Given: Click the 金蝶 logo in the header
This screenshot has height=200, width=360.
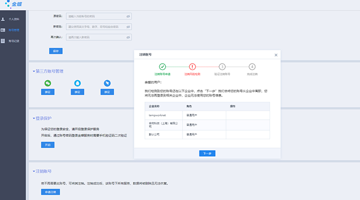Looking at the screenshot, I should (13, 4).
